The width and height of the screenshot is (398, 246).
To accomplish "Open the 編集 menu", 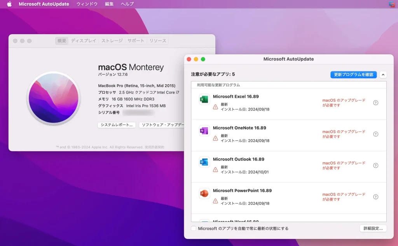I will (109, 4).
